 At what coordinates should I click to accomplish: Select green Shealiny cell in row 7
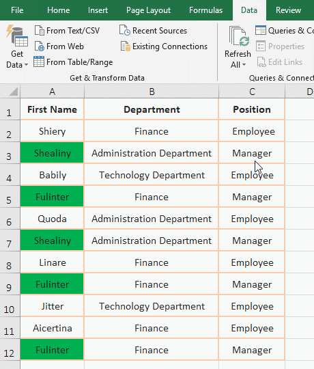pos(52,241)
